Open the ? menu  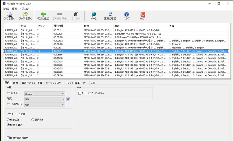pyautogui.click(x=32, y=9)
